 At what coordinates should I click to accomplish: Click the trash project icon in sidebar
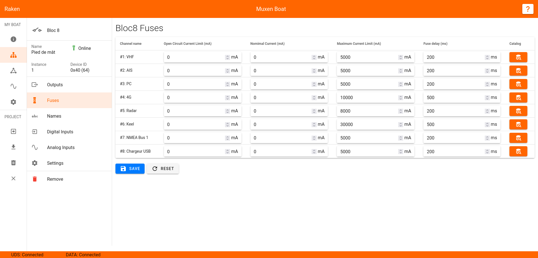tap(13, 163)
